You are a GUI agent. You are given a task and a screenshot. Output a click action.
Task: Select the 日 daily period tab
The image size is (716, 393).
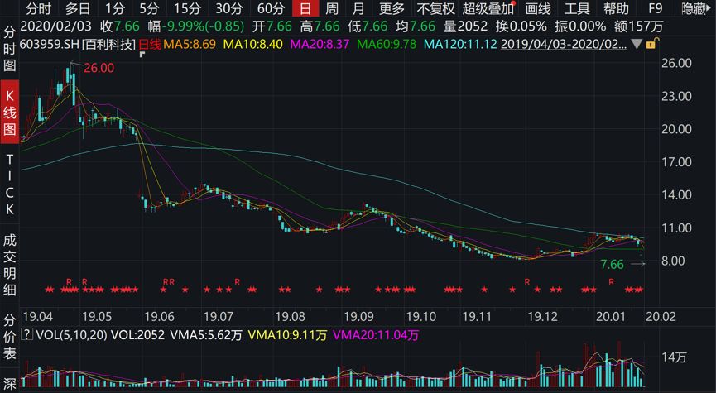point(305,9)
